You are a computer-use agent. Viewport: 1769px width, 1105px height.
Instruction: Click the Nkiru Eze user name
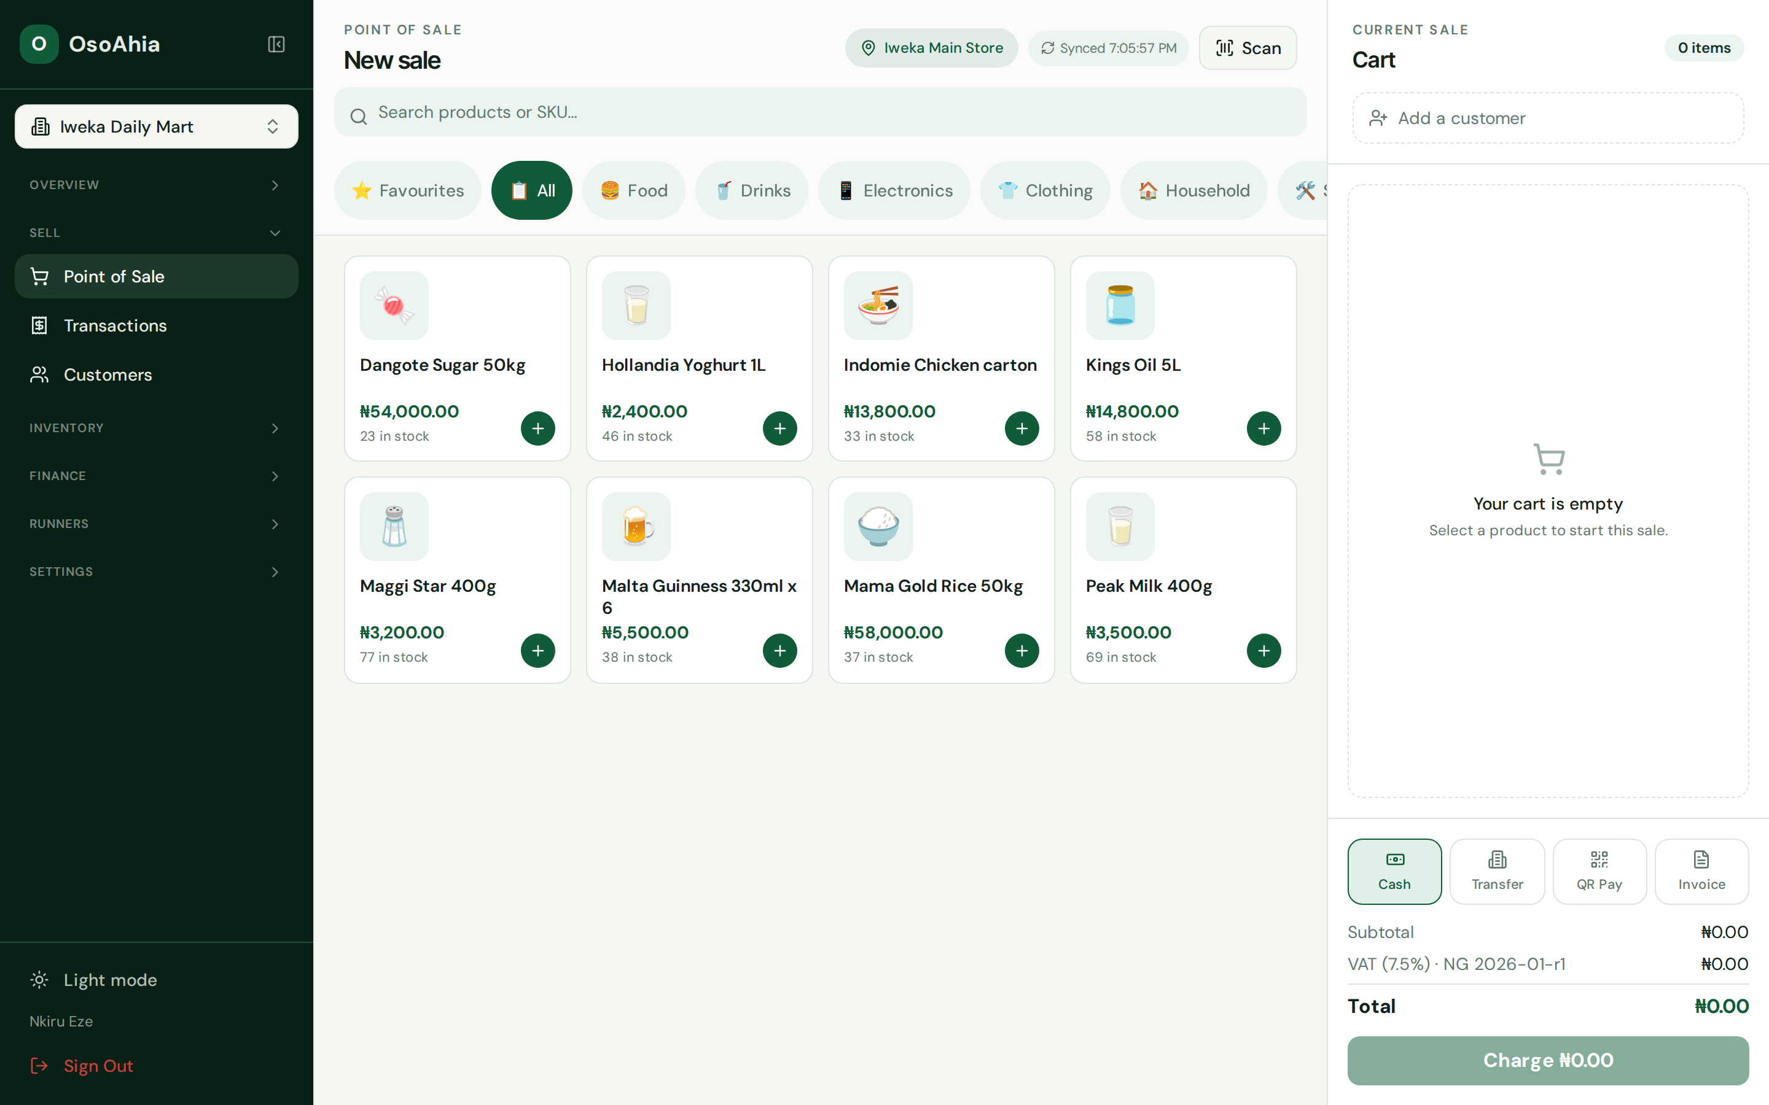coord(61,1021)
